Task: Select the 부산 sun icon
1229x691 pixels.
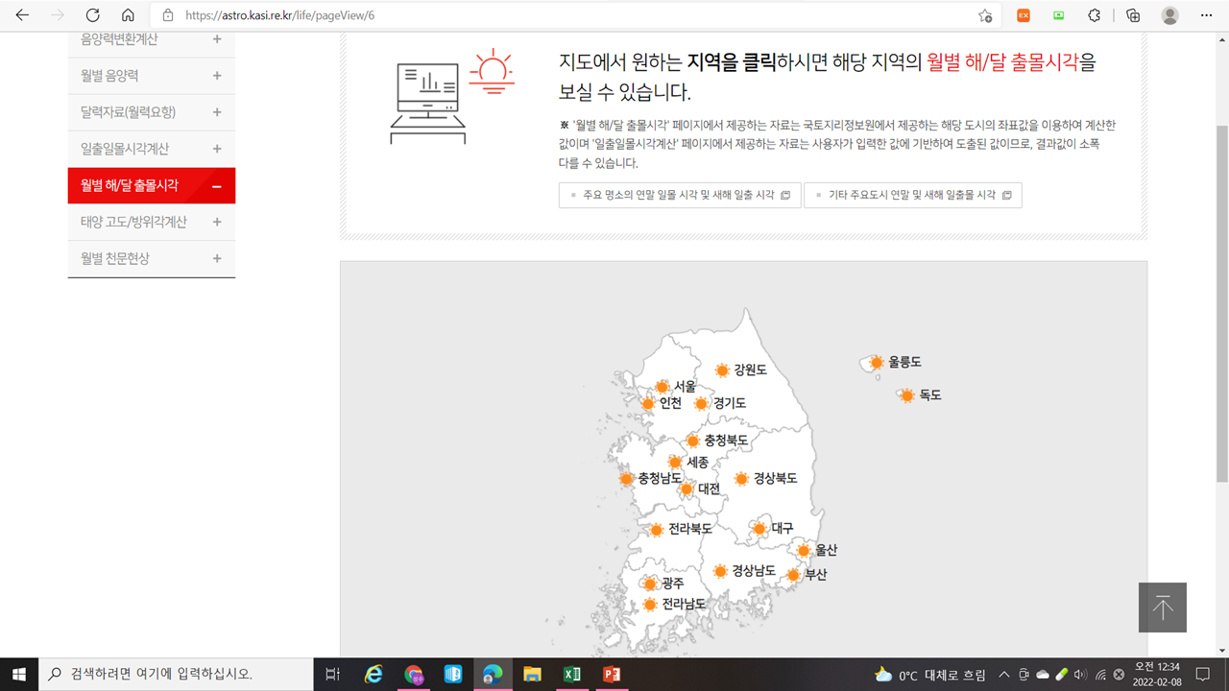Action: coord(793,575)
